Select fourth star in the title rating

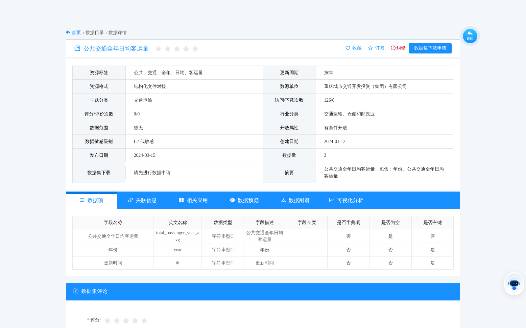click(186, 49)
